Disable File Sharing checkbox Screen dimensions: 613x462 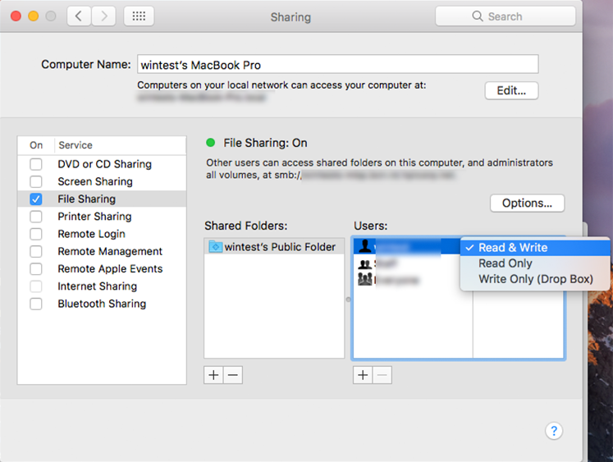pos(36,199)
